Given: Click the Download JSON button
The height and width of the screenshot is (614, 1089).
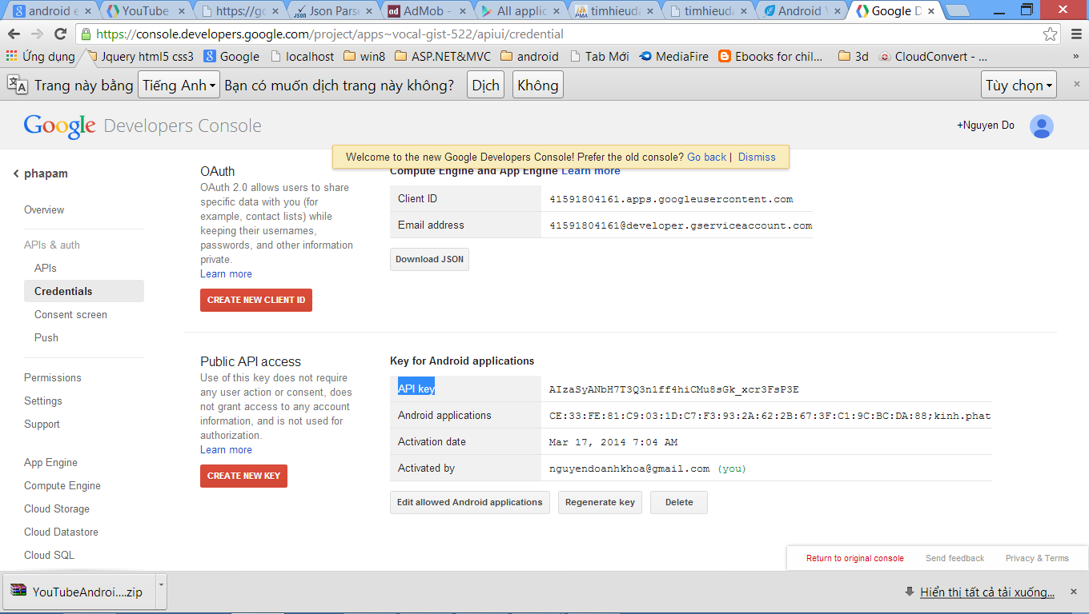Looking at the screenshot, I should 429,259.
